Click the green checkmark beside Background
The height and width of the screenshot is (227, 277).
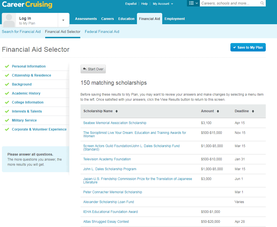coord(7,84)
